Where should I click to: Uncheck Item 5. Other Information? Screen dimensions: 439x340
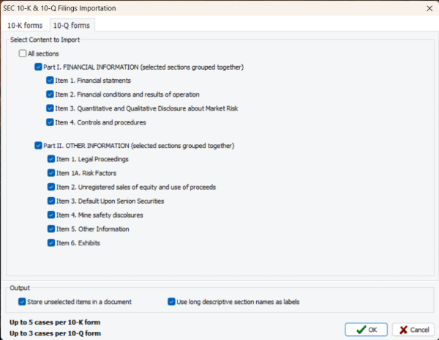click(x=50, y=229)
